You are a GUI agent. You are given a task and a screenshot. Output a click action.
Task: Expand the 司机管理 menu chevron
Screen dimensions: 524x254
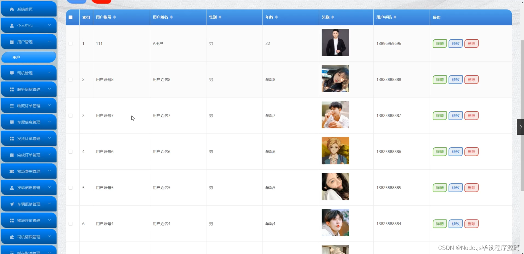tap(50, 73)
